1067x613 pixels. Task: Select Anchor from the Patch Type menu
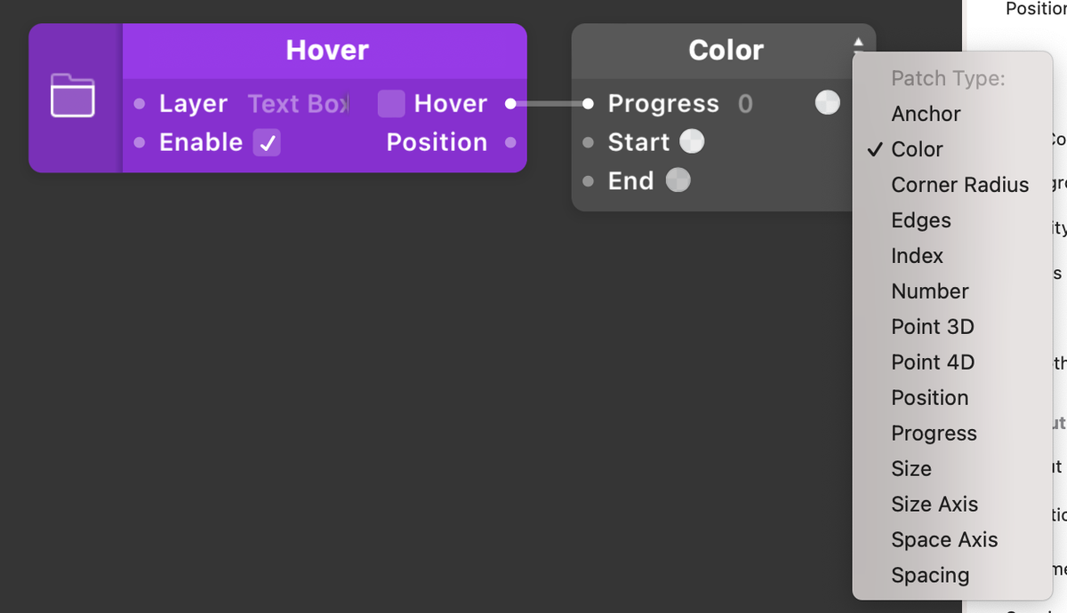pos(926,114)
